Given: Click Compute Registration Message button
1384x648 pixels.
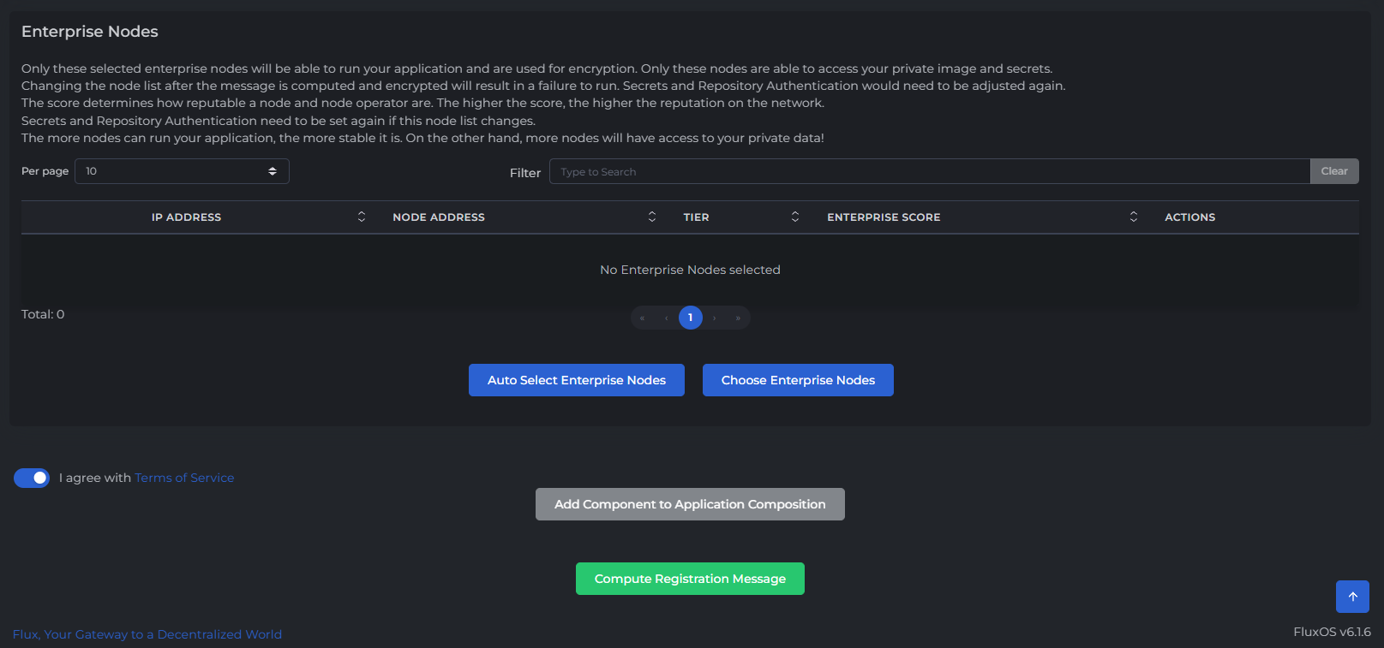Looking at the screenshot, I should tap(690, 579).
